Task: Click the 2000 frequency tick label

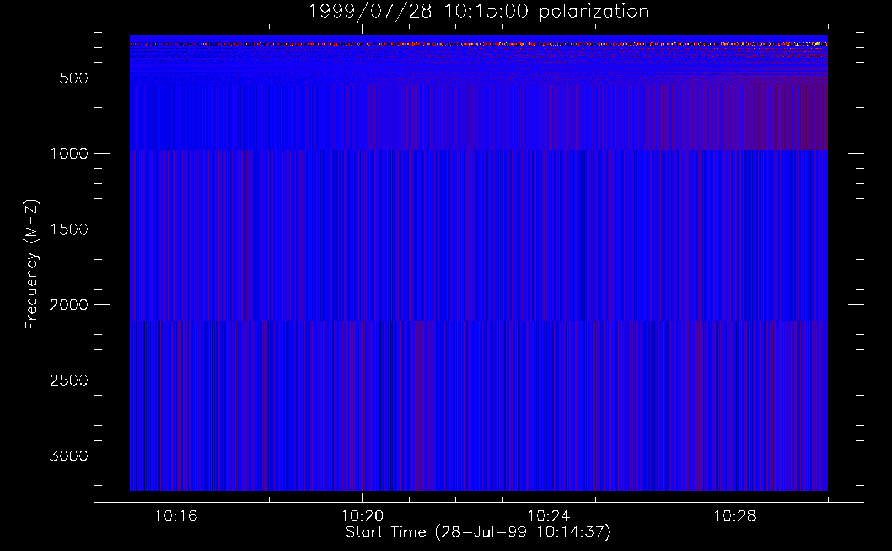Action: click(x=69, y=305)
